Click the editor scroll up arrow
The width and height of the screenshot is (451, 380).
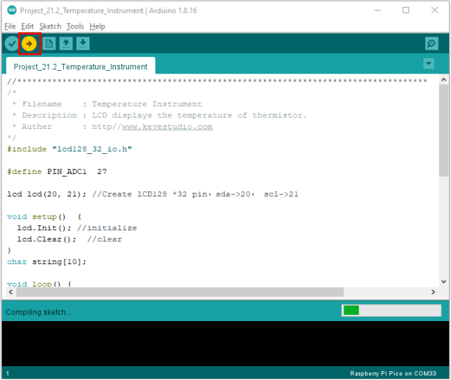click(443, 80)
